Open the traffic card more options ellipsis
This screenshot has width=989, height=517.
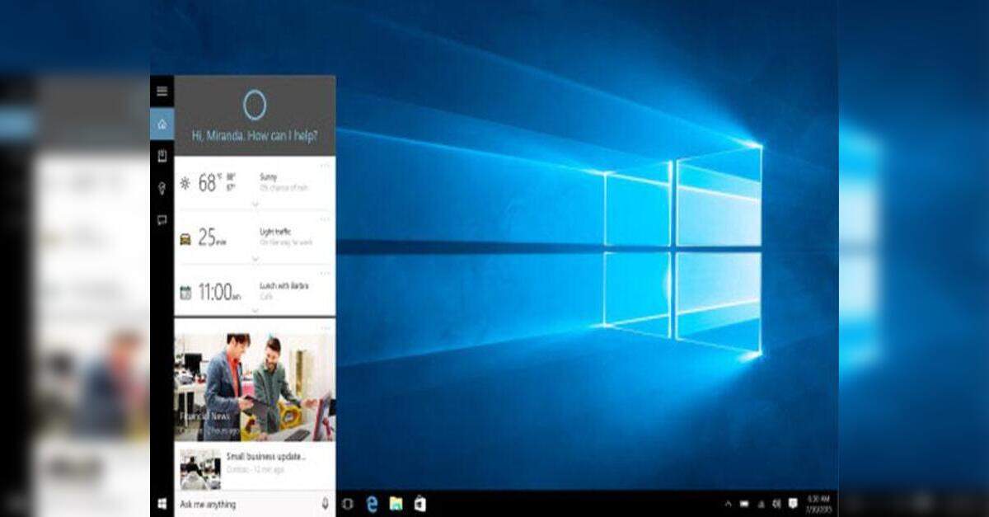325,219
